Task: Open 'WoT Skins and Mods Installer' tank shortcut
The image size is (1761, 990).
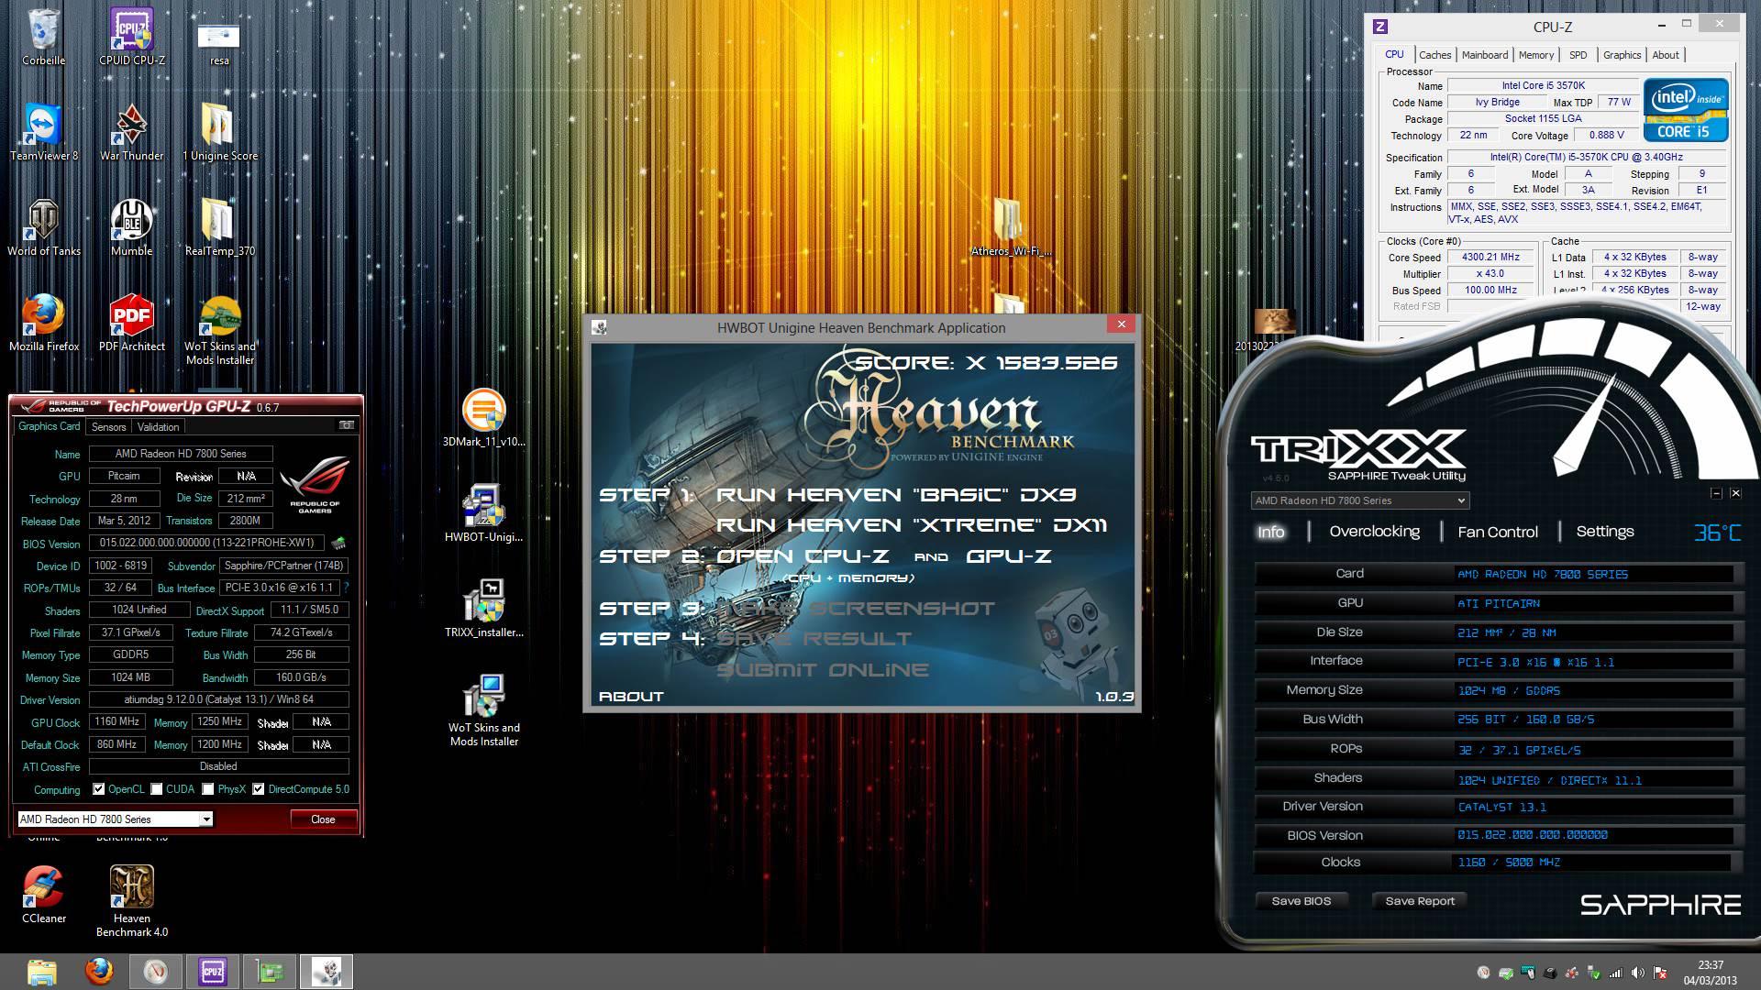Action: click(x=220, y=329)
